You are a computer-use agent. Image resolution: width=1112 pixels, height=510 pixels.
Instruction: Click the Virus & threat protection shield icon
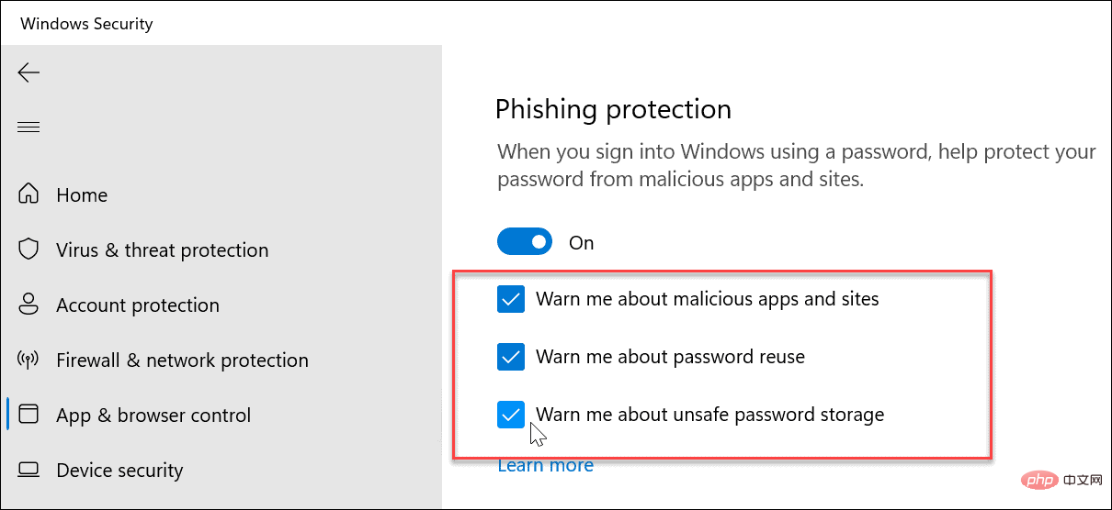tap(28, 249)
